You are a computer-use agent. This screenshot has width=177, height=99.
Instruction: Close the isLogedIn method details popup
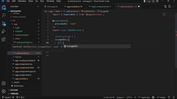[61, 47]
